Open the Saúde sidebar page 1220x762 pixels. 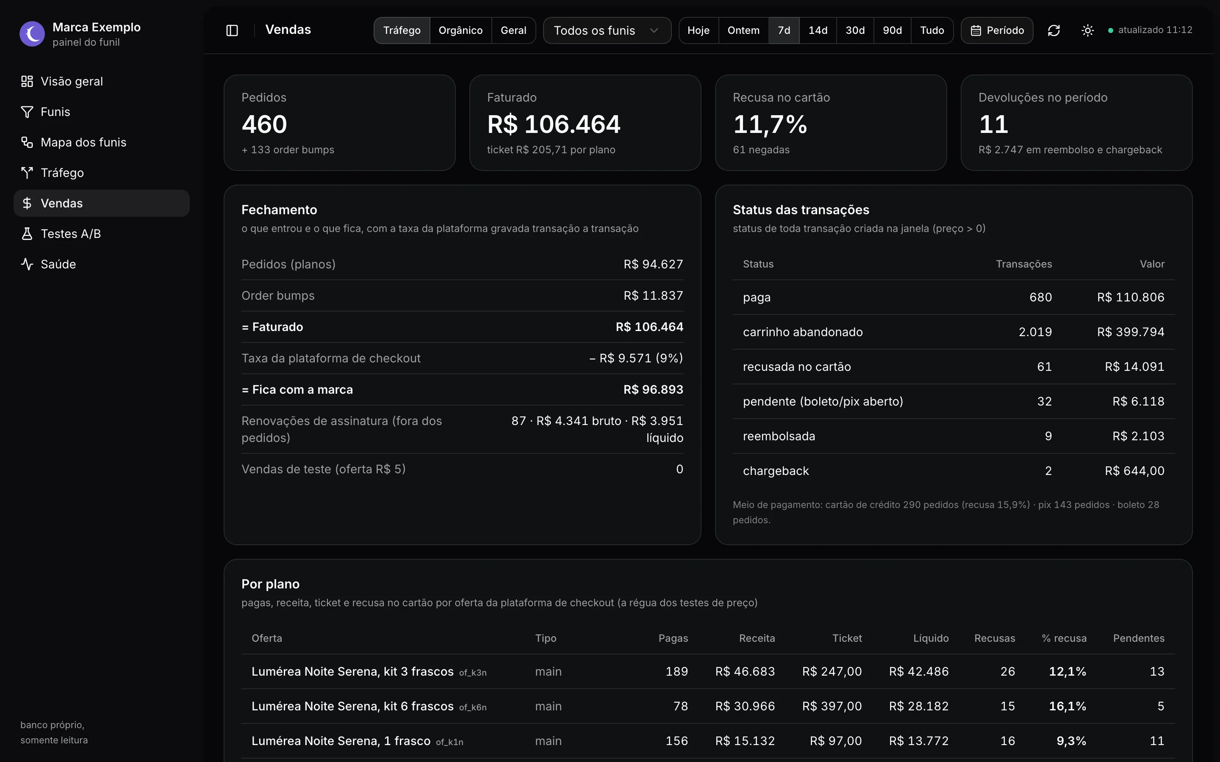point(101,264)
